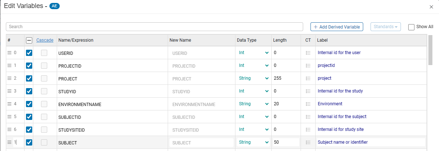Close the Edit Variables dialog

tap(431, 7)
